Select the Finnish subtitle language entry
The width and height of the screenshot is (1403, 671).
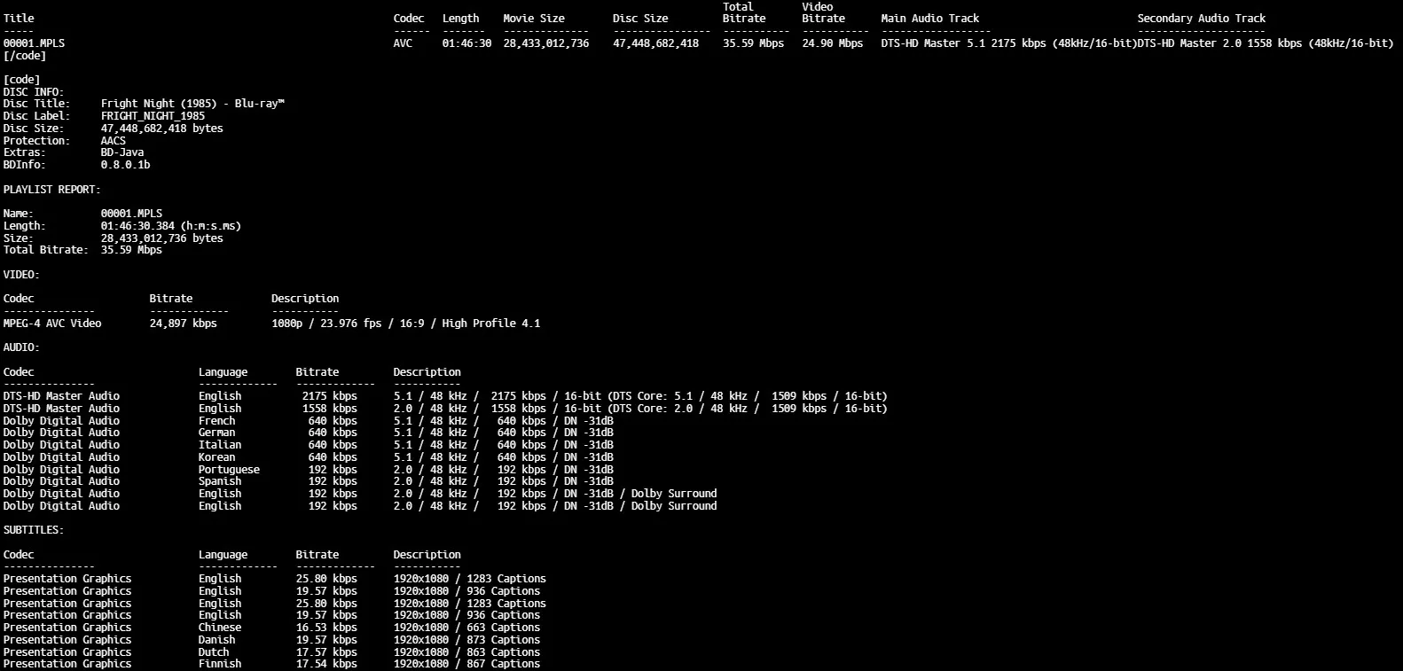tap(220, 664)
